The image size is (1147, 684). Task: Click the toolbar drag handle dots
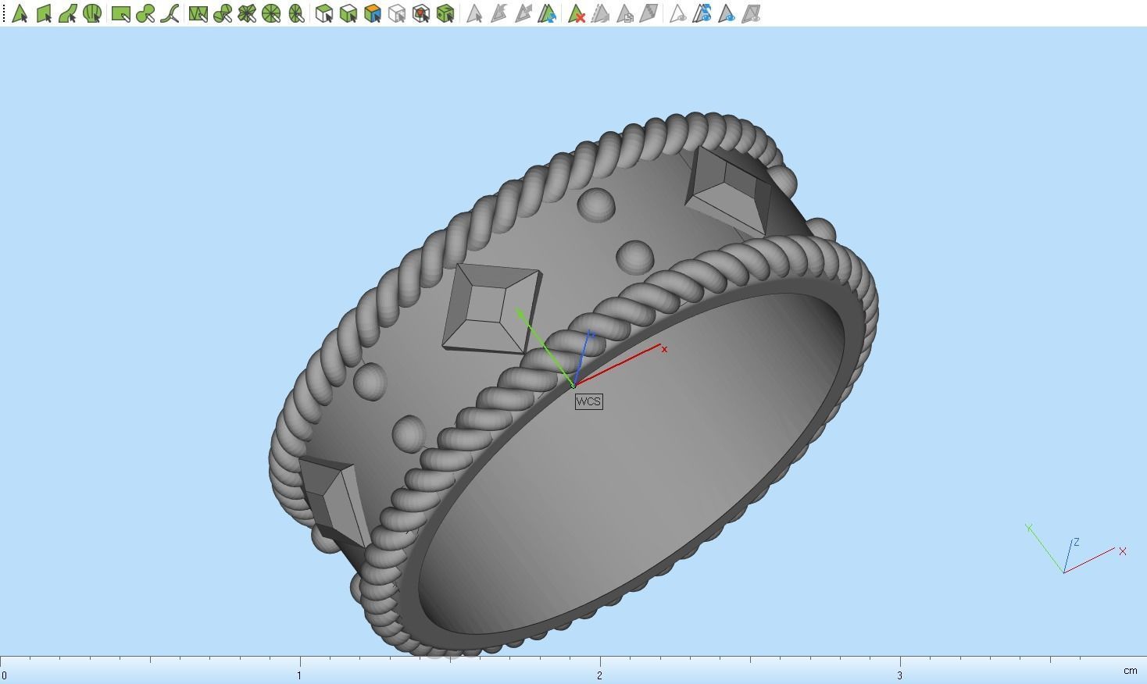click(x=4, y=13)
